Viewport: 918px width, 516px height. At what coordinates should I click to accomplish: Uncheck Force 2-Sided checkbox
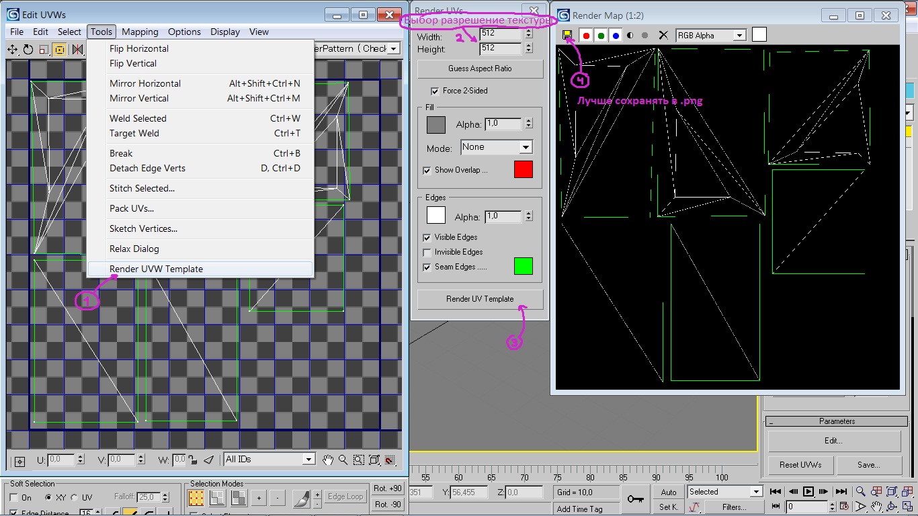[x=434, y=91]
